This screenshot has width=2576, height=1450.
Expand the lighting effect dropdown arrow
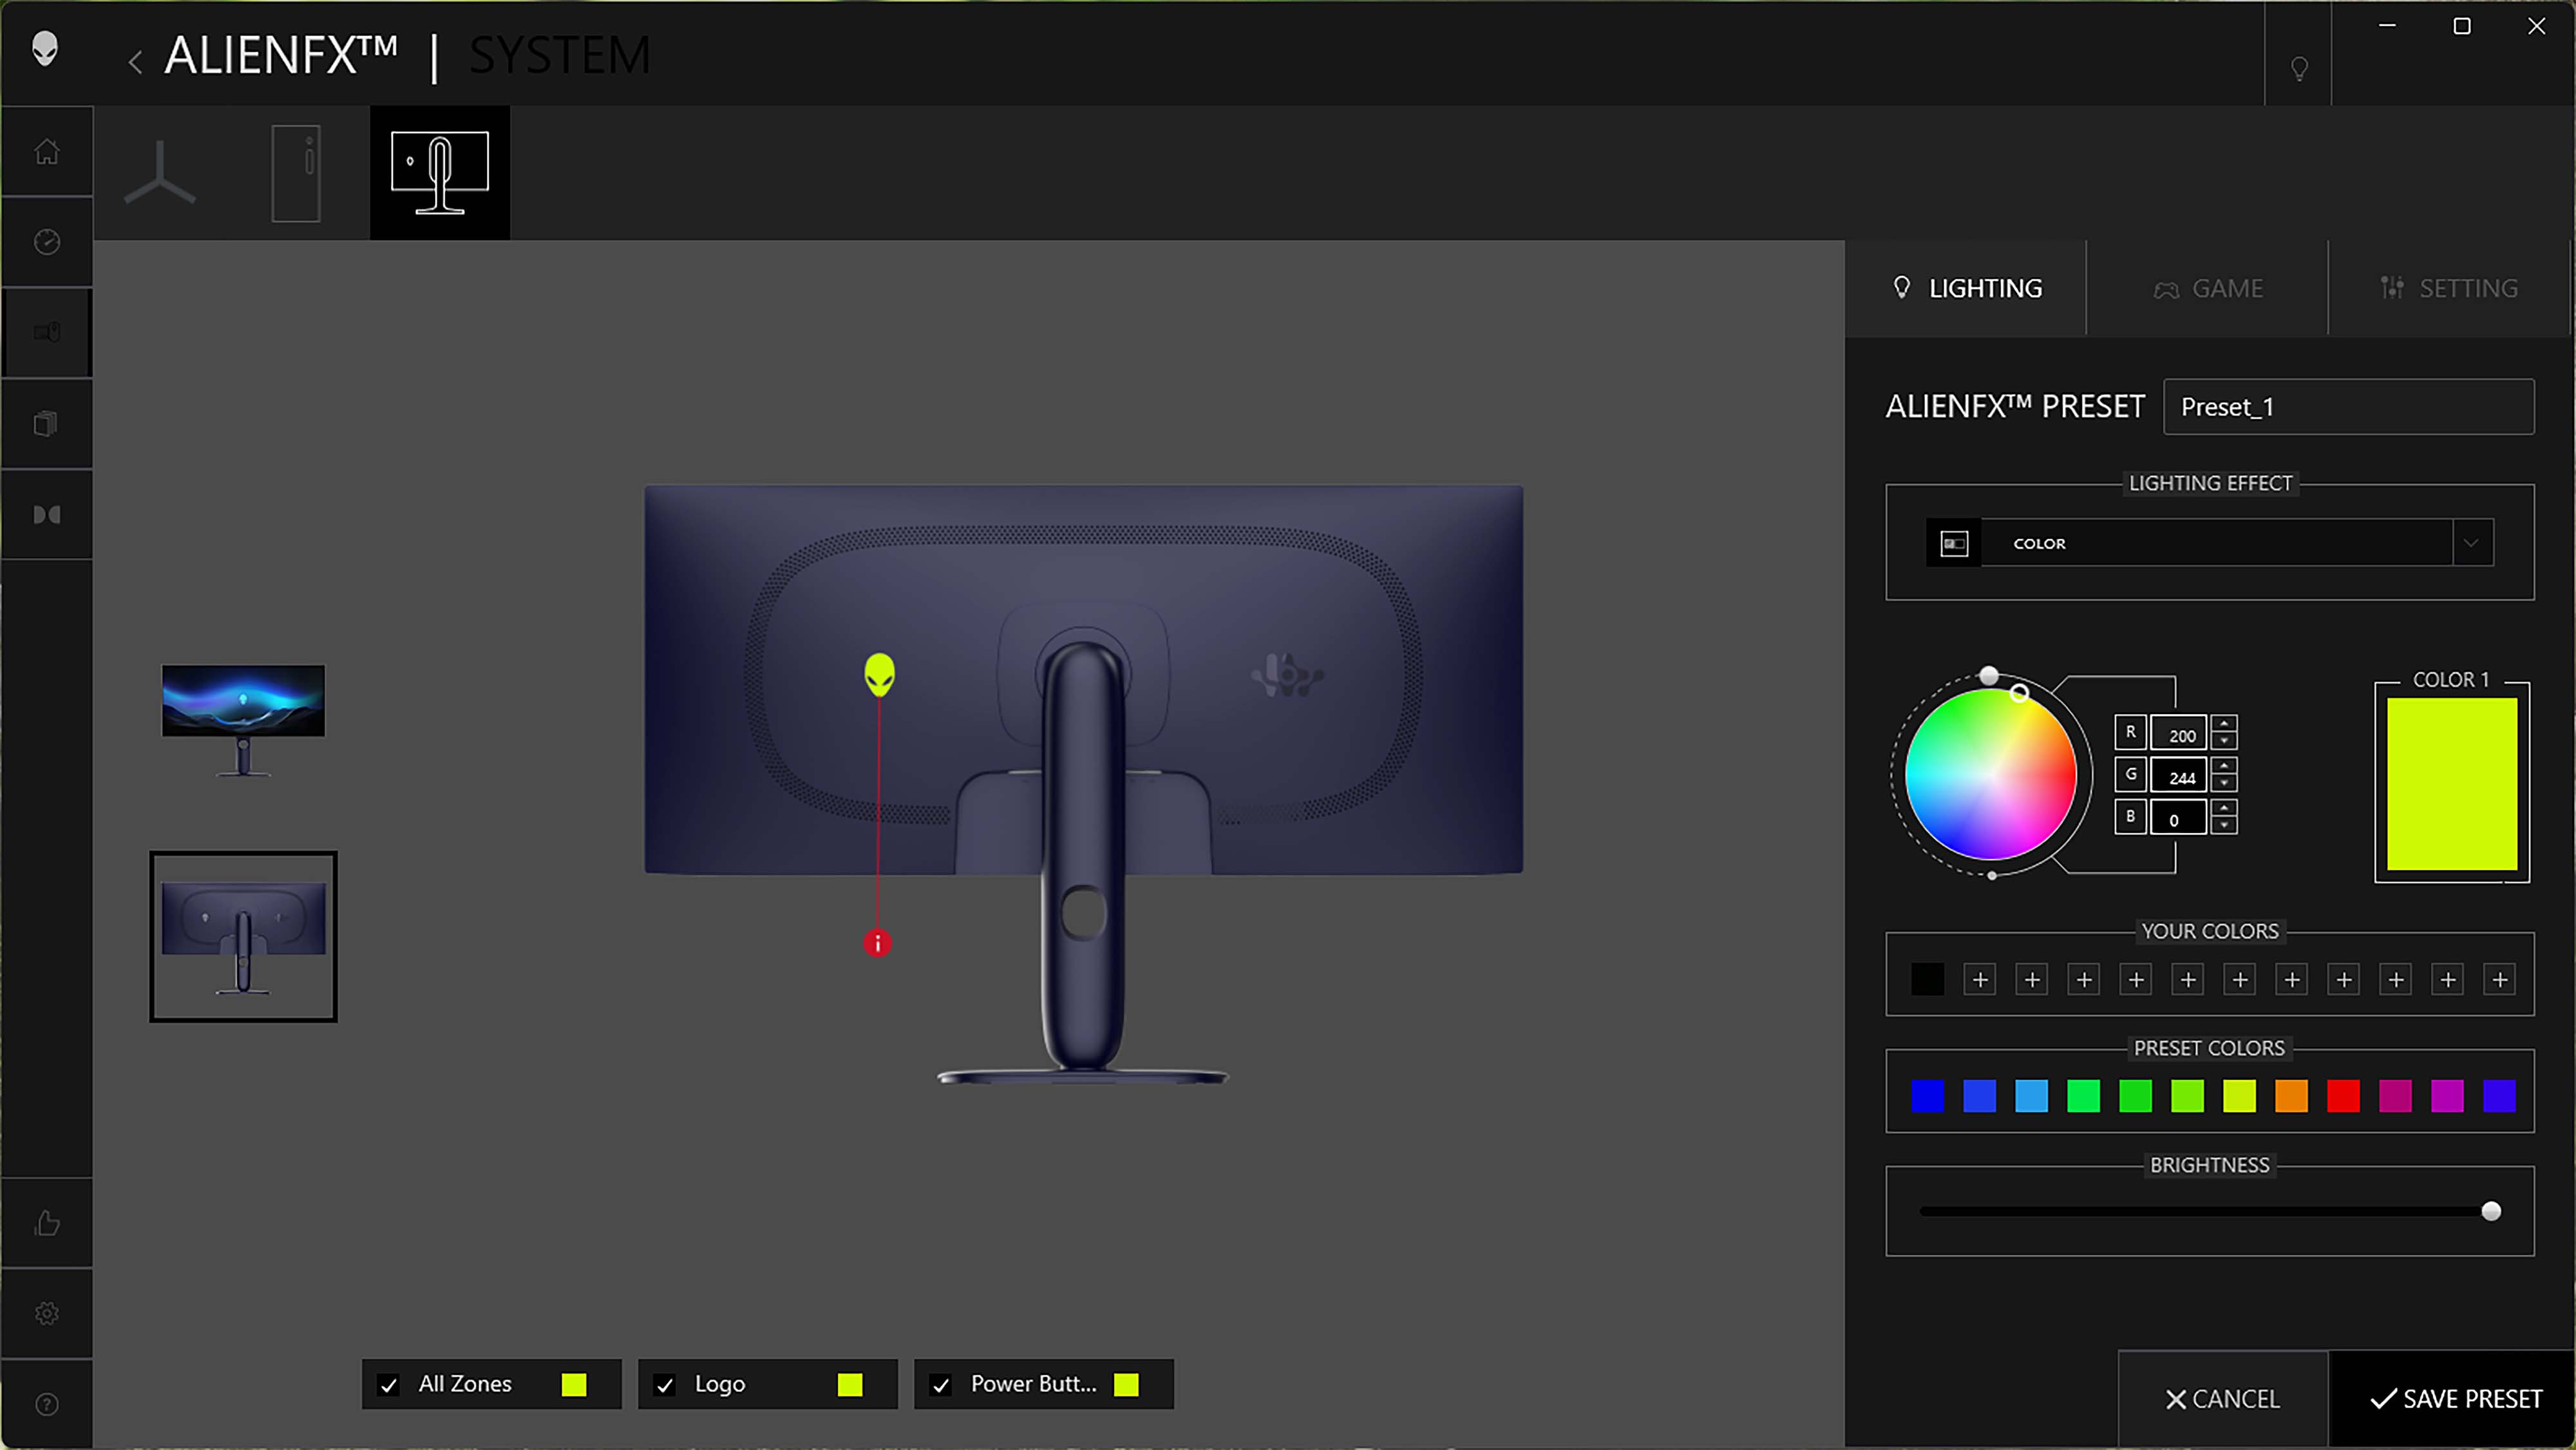(2472, 543)
